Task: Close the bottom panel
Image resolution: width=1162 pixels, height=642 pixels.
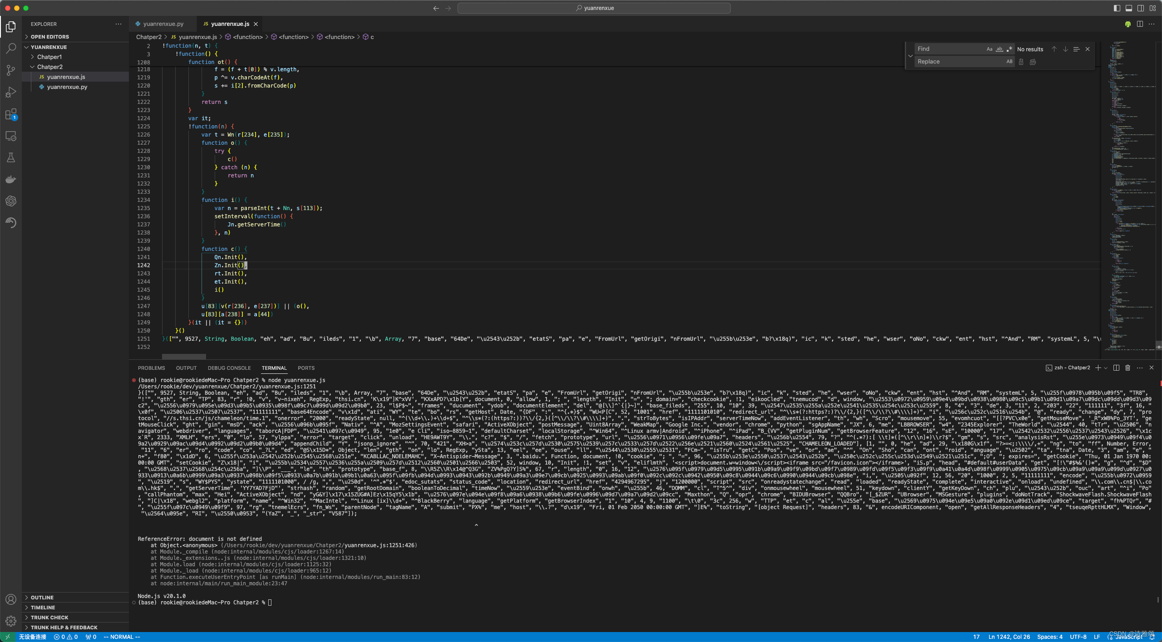Action: tap(1152, 368)
